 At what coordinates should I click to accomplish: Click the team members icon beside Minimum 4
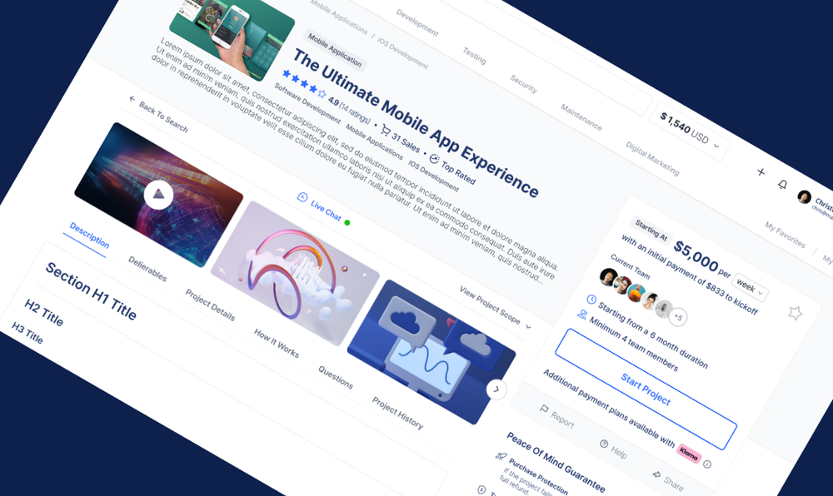coord(581,315)
